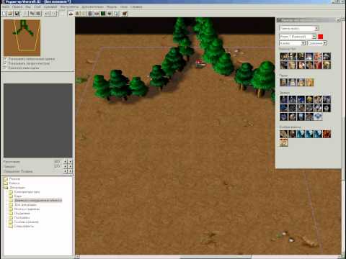Select the light blue last icon in the buildings grid
This screenshot has height=259, width=346.
point(318,117)
